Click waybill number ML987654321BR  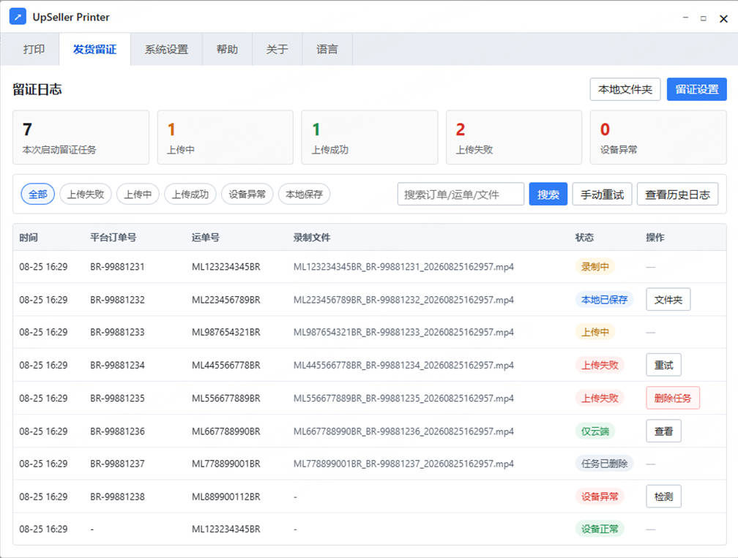(226, 332)
